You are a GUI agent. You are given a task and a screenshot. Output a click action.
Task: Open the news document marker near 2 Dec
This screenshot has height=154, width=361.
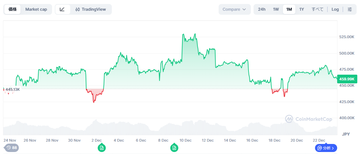click(101, 148)
